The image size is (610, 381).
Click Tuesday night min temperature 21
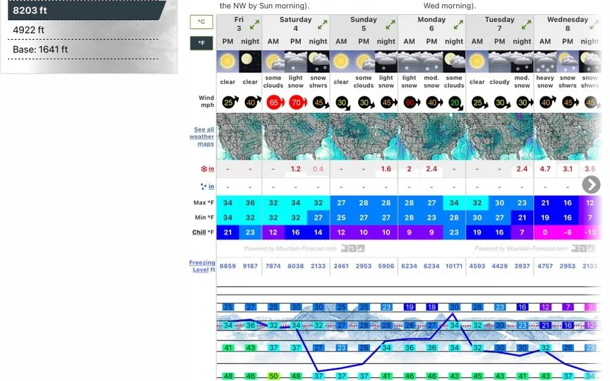pos(522,217)
